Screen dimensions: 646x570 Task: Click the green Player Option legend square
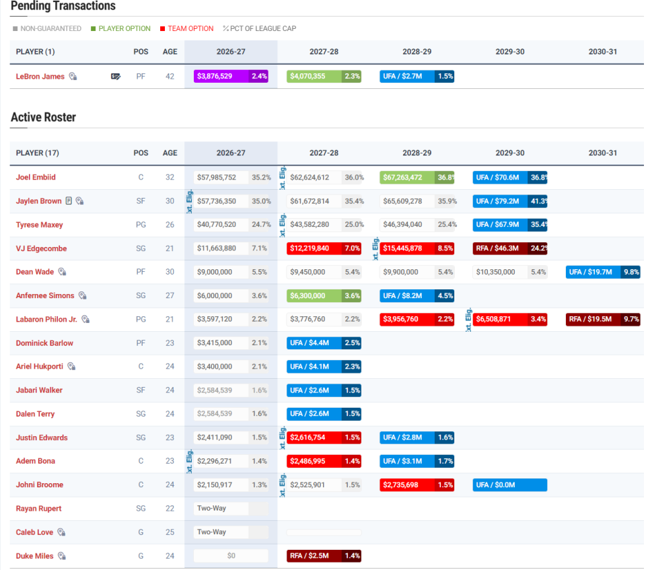[93, 28]
